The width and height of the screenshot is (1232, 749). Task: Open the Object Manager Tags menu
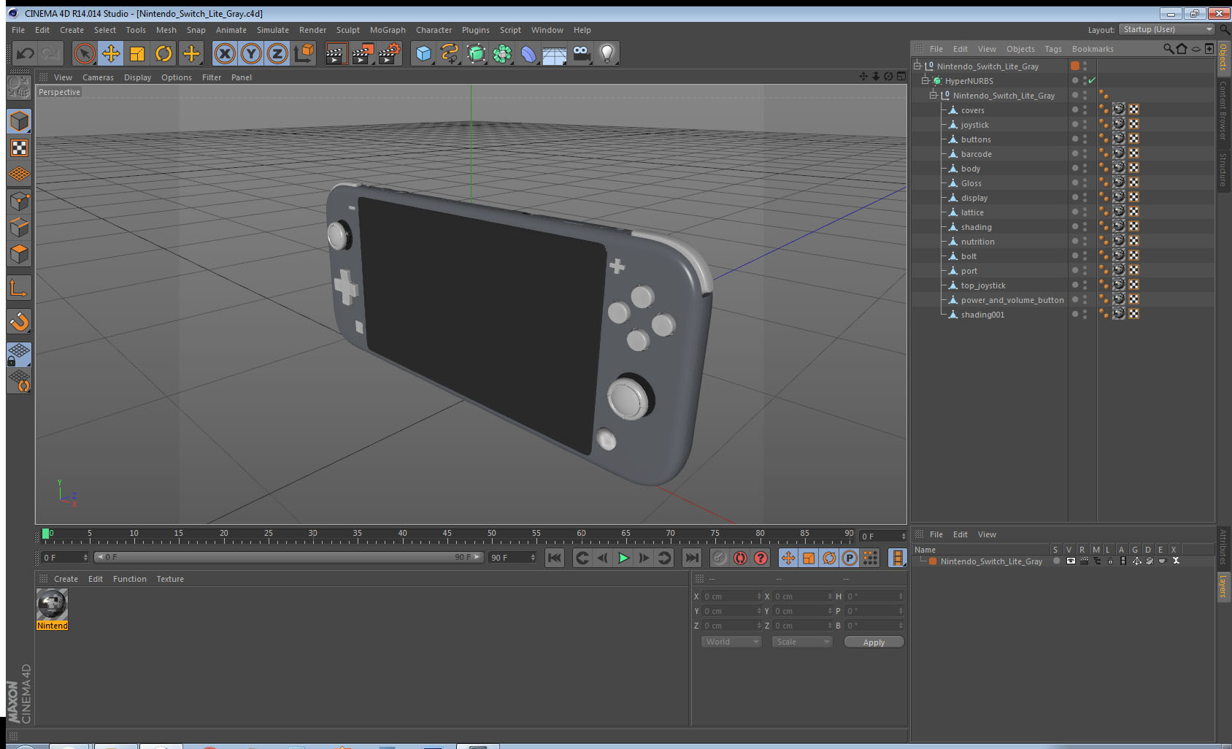[x=1053, y=49]
